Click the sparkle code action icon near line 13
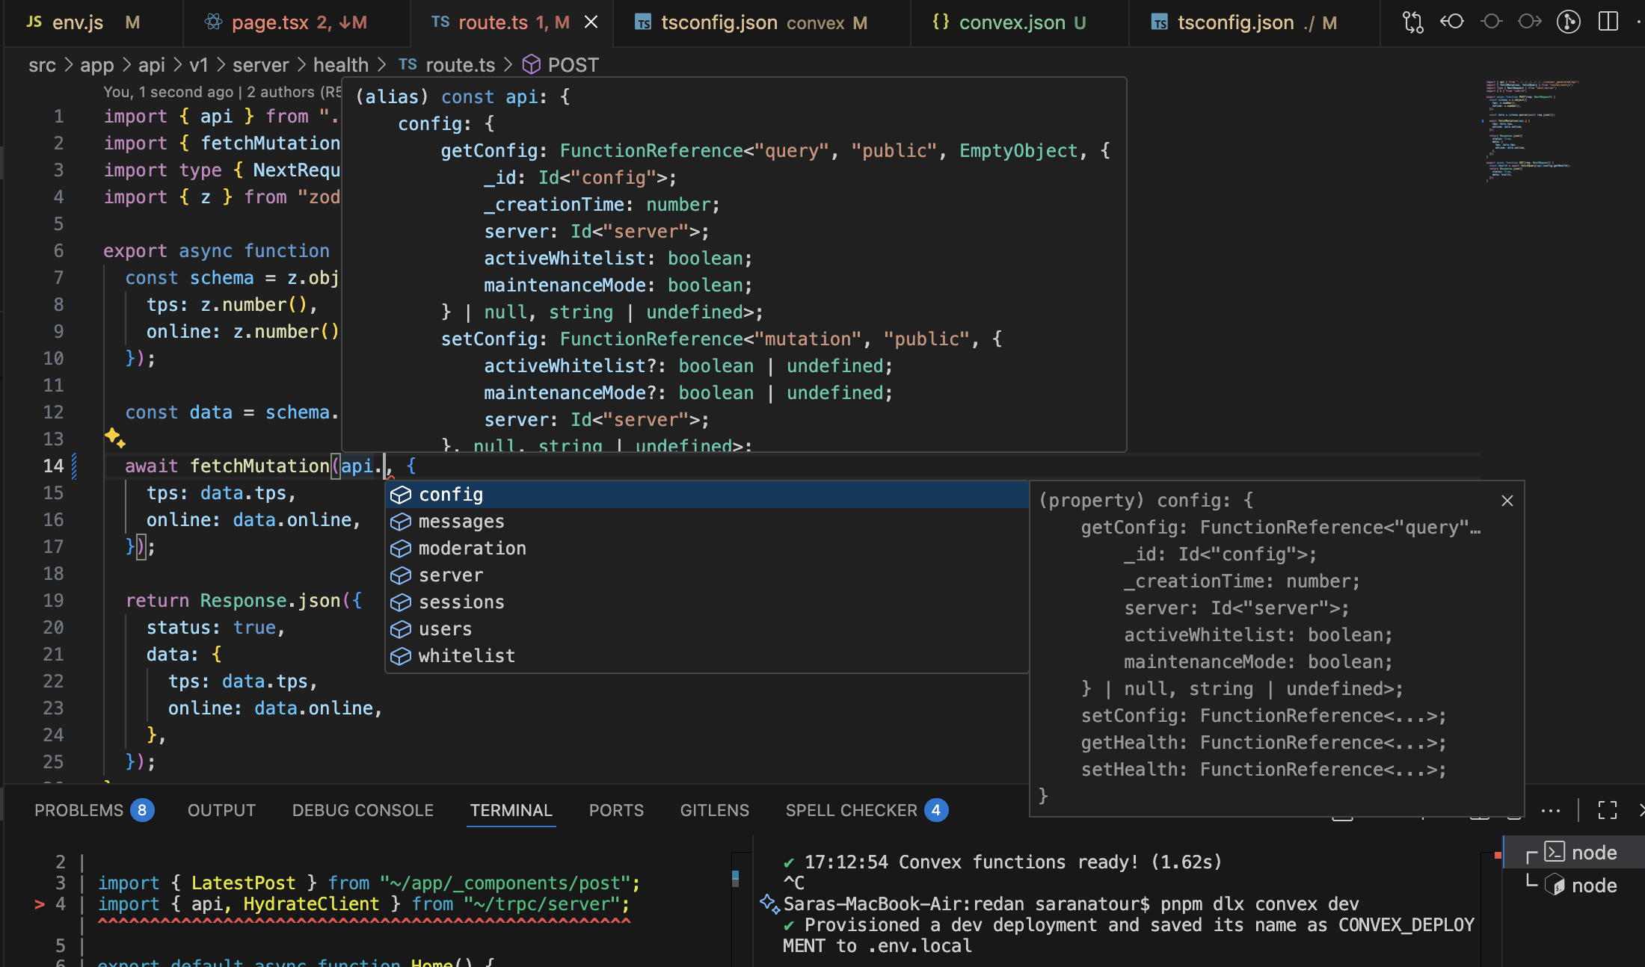The width and height of the screenshot is (1645, 967). (114, 437)
